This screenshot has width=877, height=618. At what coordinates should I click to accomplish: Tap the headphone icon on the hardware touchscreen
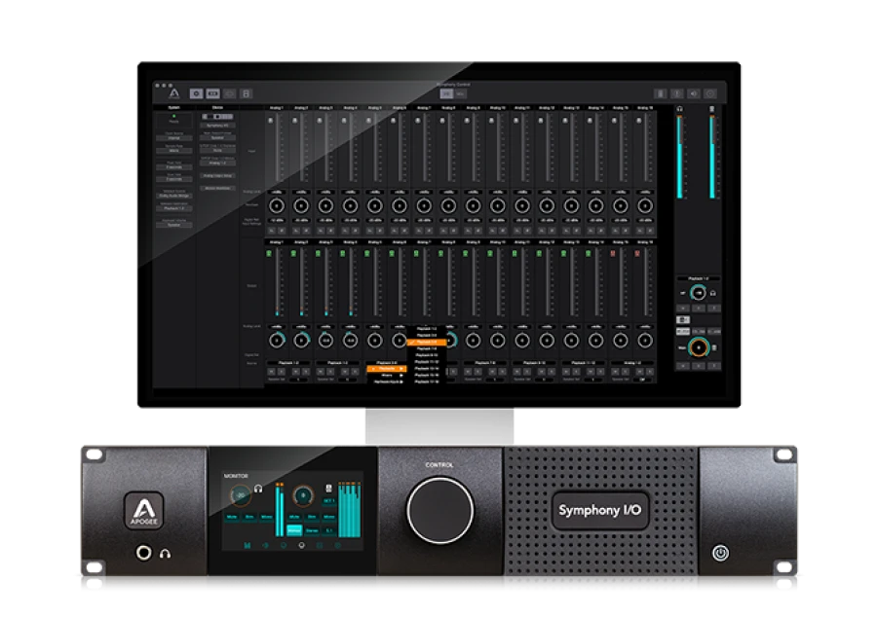pyautogui.click(x=258, y=489)
